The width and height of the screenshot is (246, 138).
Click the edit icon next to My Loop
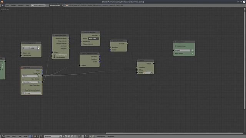click(39, 48)
